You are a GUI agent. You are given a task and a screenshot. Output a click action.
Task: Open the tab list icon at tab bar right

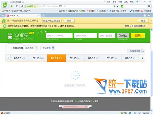click(145, 15)
